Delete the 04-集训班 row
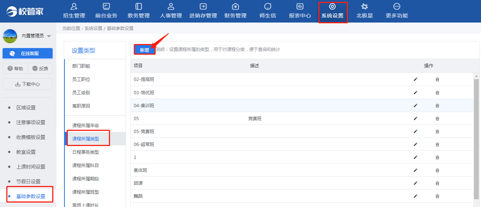 437,105
